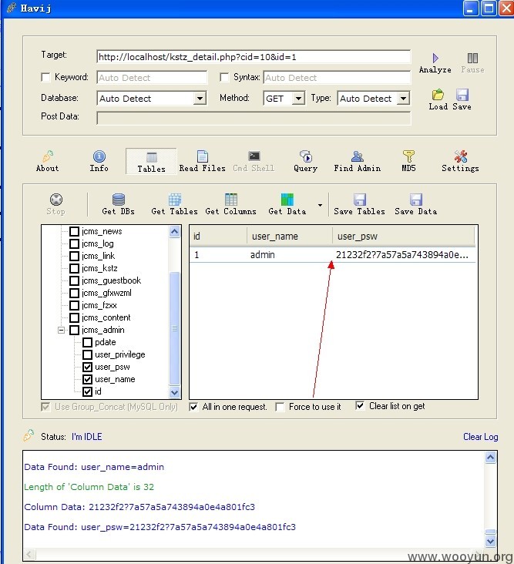The height and width of the screenshot is (564, 514).
Task: Open the Query tab
Action: click(305, 161)
